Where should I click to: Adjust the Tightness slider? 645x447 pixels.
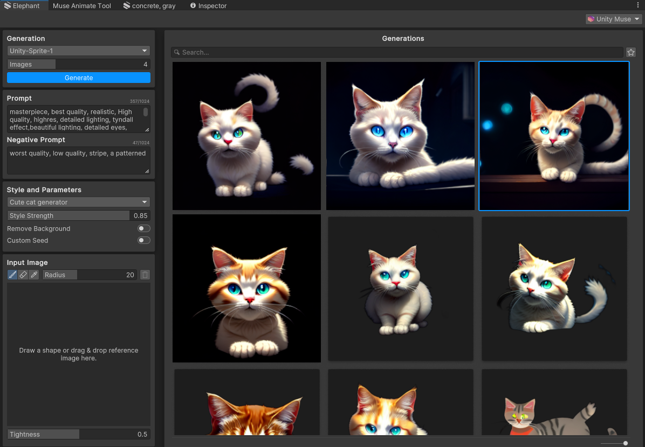(x=79, y=434)
